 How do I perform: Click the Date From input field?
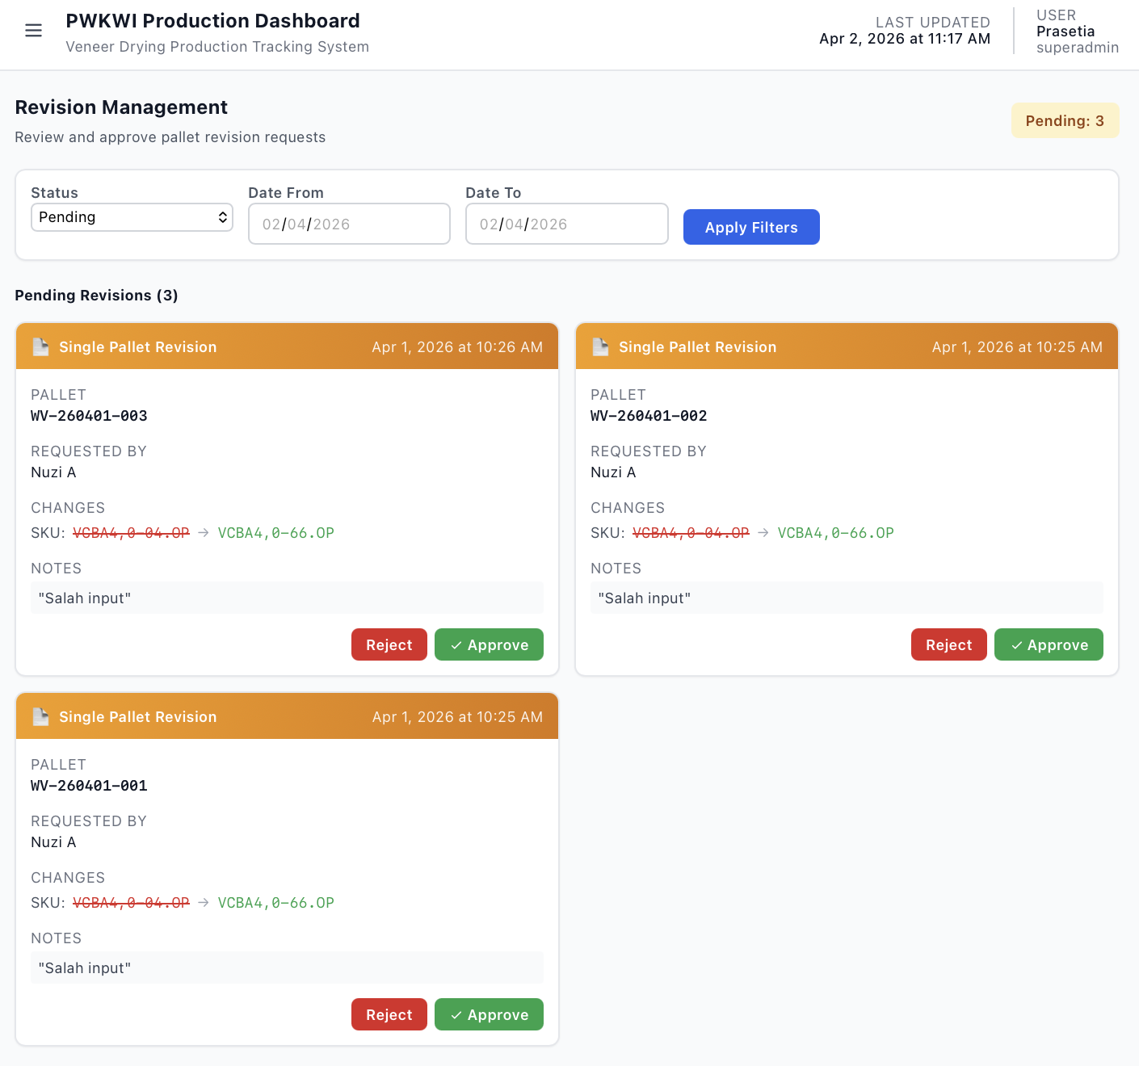pyautogui.click(x=348, y=224)
